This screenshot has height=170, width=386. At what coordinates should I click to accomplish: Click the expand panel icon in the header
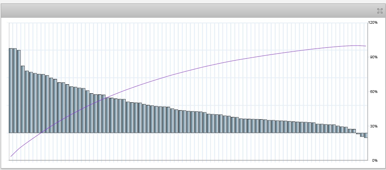click(x=380, y=11)
